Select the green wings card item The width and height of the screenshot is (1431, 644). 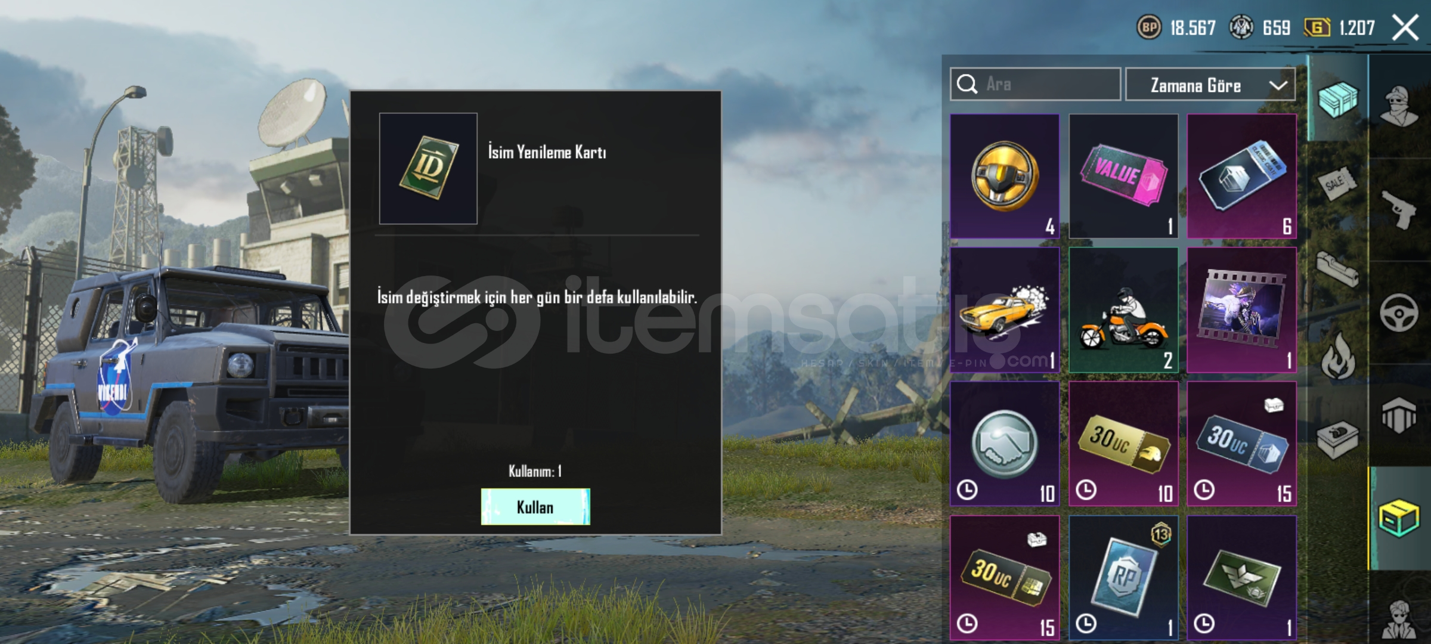1242,578
